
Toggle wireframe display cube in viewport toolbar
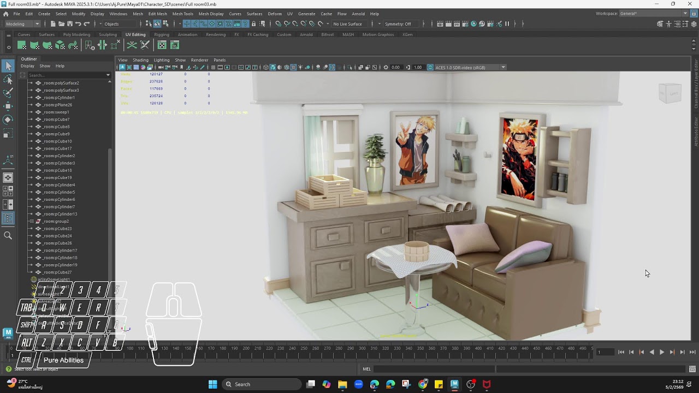266,68
